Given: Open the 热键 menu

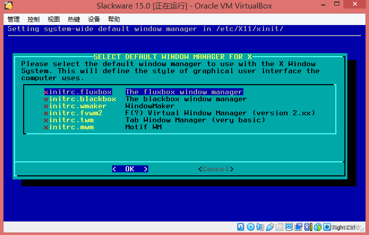Looking at the screenshot, I should tap(74, 19).
